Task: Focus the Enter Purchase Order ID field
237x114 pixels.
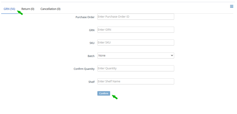Action: coord(136,17)
